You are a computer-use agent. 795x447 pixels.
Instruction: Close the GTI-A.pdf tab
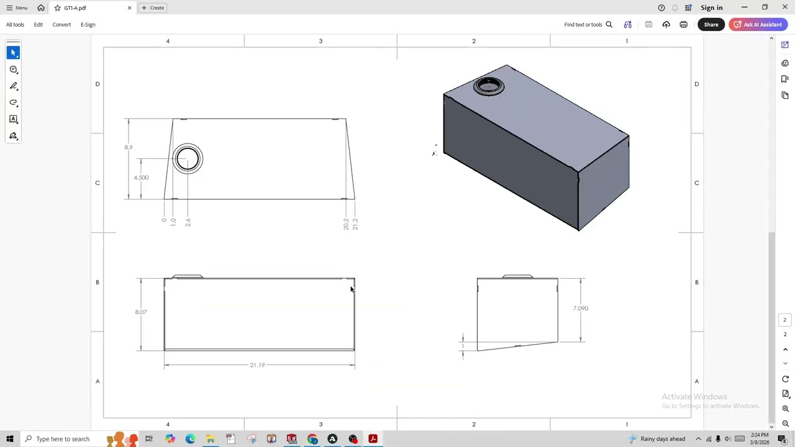pos(129,7)
